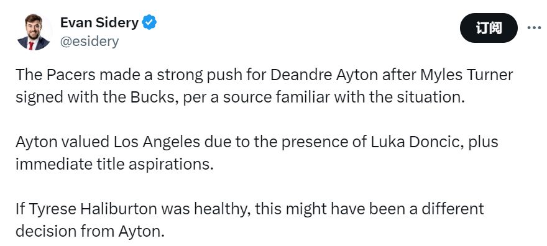The height and width of the screenshot is (246, 547).
Task: Open the three-dot more options menu
Action: coord(534,28)
